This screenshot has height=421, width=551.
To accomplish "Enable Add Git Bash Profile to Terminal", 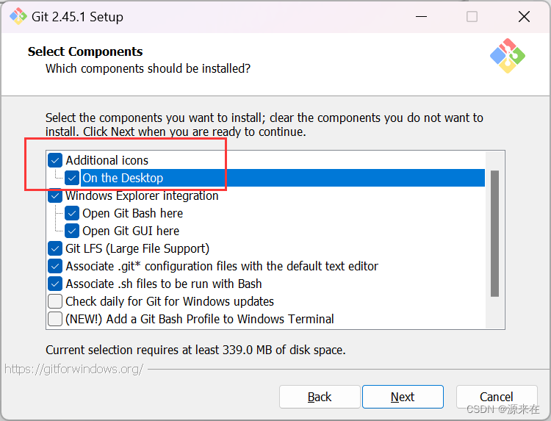I will coord(55,319).
